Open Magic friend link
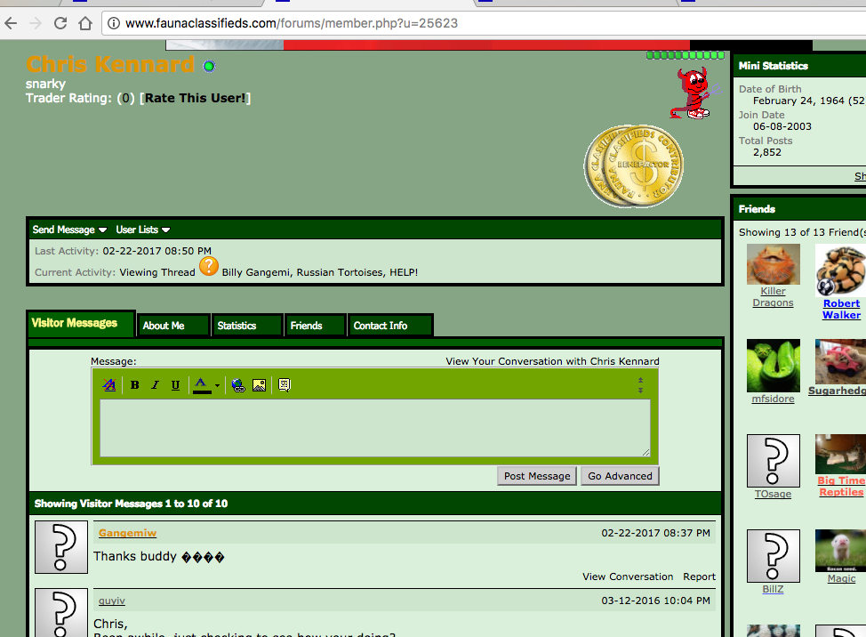The height and width of the screenshot is (637, 866). click(841, 578)
